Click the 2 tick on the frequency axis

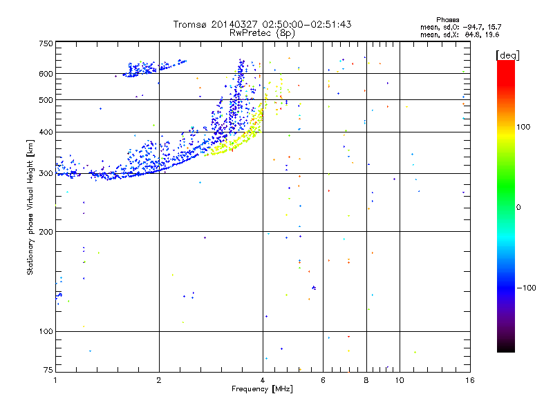point(159,380)
